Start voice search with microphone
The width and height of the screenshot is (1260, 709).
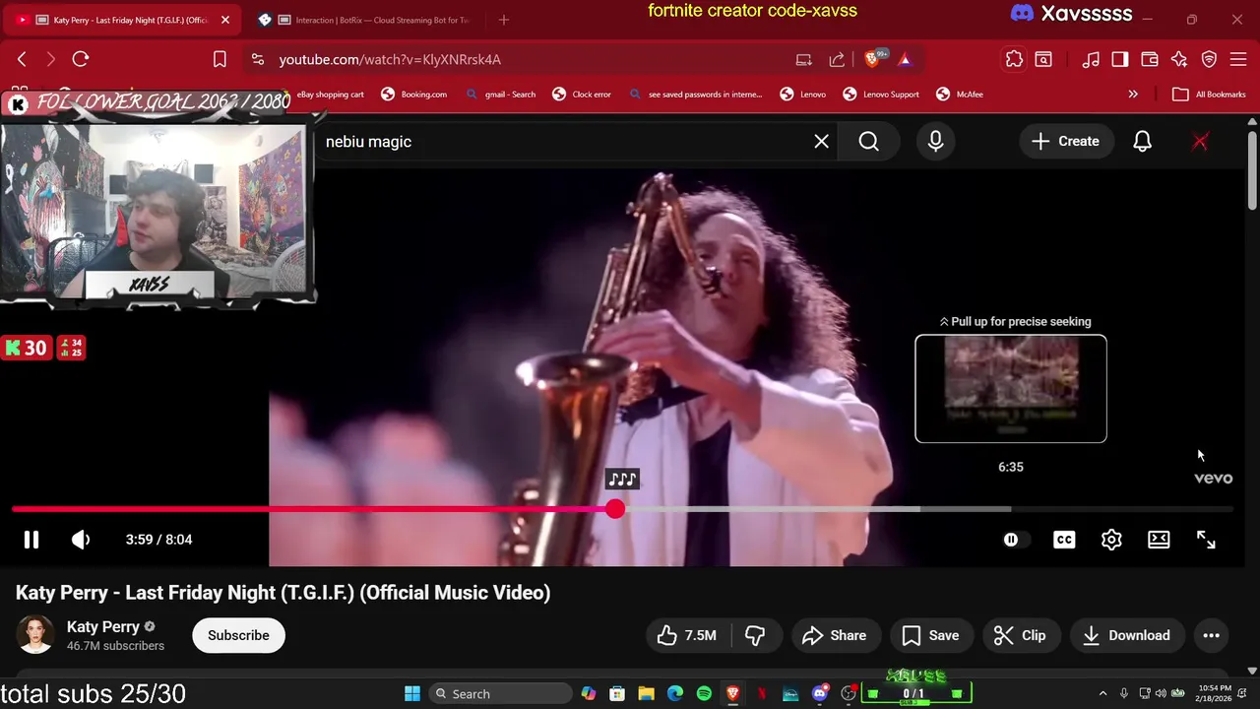(935, 141)
